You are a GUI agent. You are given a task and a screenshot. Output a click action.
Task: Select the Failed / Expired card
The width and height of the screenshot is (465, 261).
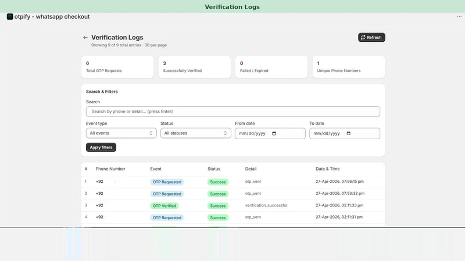271,67
